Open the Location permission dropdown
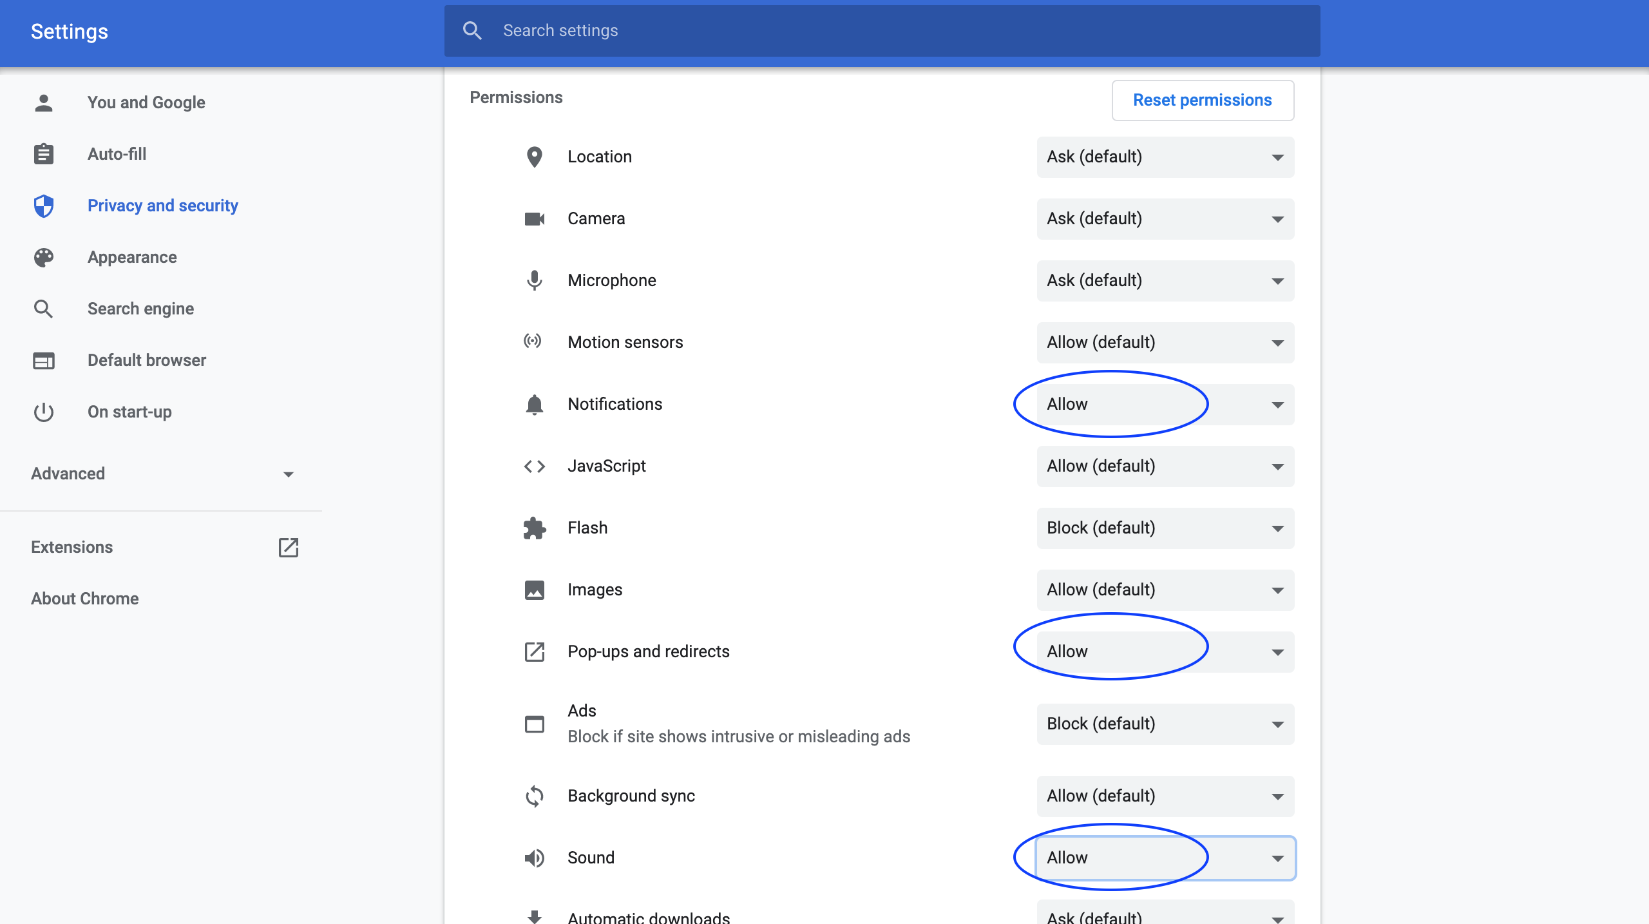The width and height of the screenshot is (1649, 924). click(x=1165, y=157)
